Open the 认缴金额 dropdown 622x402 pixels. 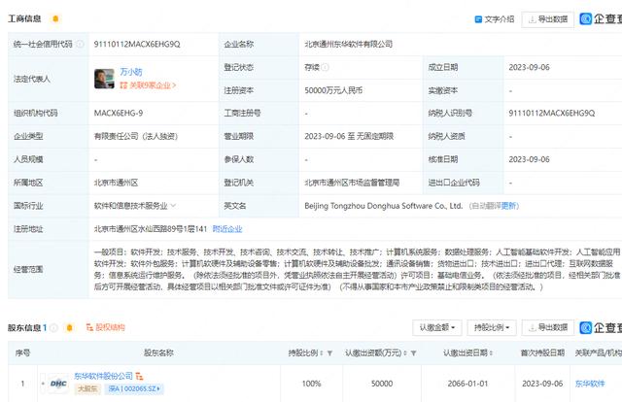tap(437, 327)
